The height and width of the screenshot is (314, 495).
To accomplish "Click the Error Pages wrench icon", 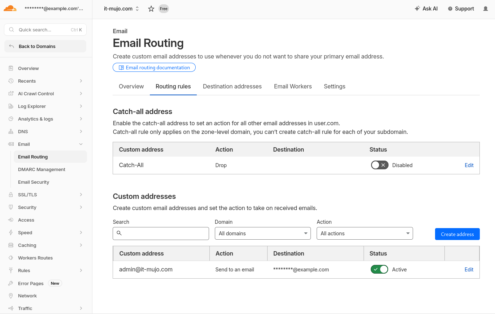I will pos(11,283).
